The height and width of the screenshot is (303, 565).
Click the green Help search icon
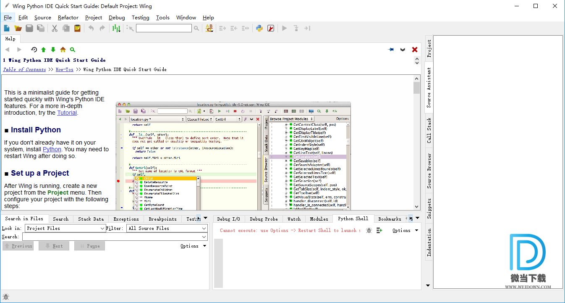[72, 50]
